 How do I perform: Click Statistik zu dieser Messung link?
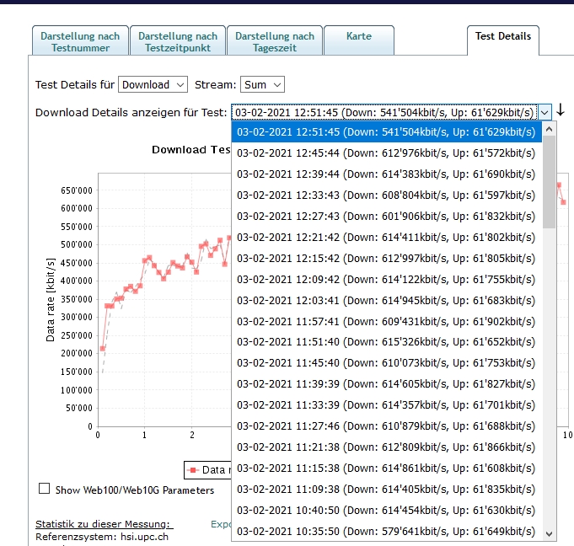click(x=103, y=524)
